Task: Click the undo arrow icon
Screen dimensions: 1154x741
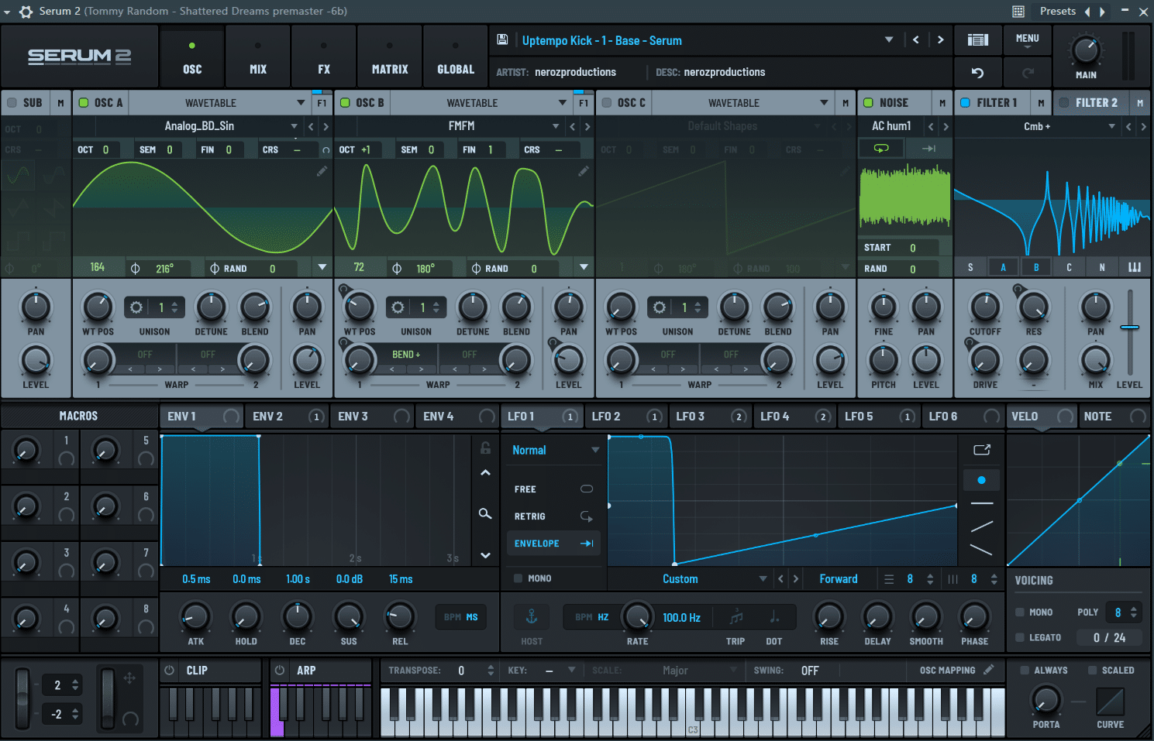Action: 977,73
